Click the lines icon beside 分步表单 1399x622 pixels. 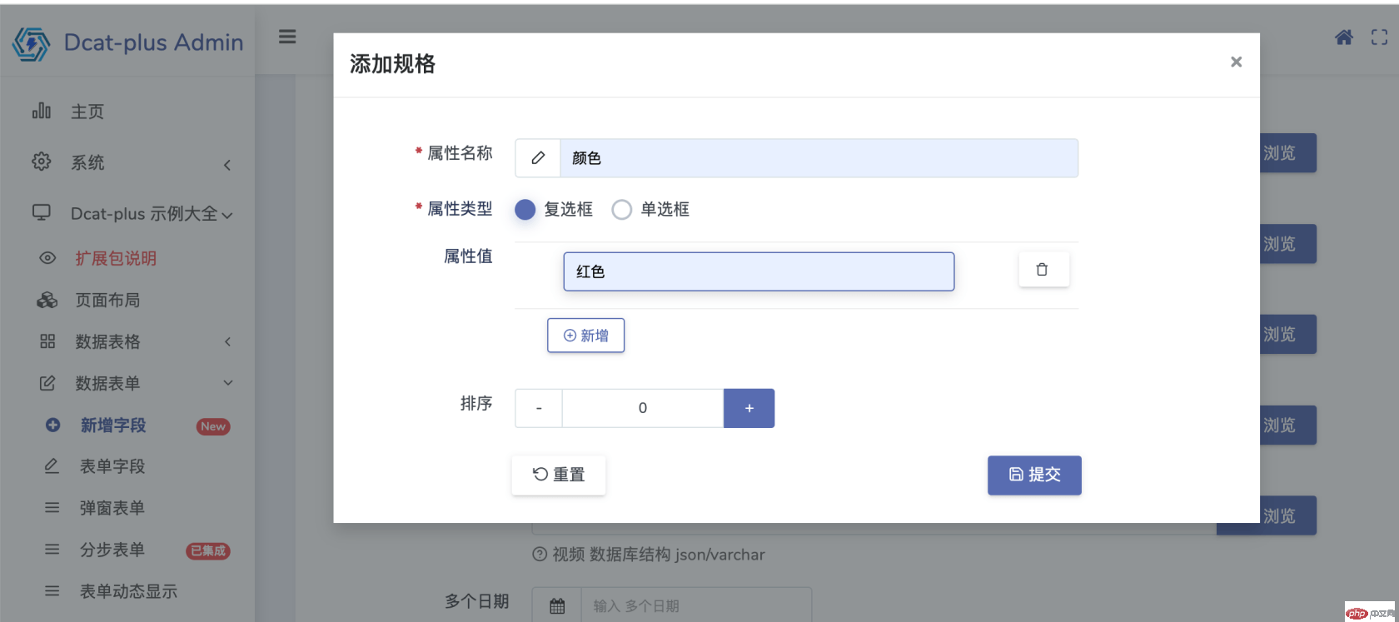[x=52, y=550]
